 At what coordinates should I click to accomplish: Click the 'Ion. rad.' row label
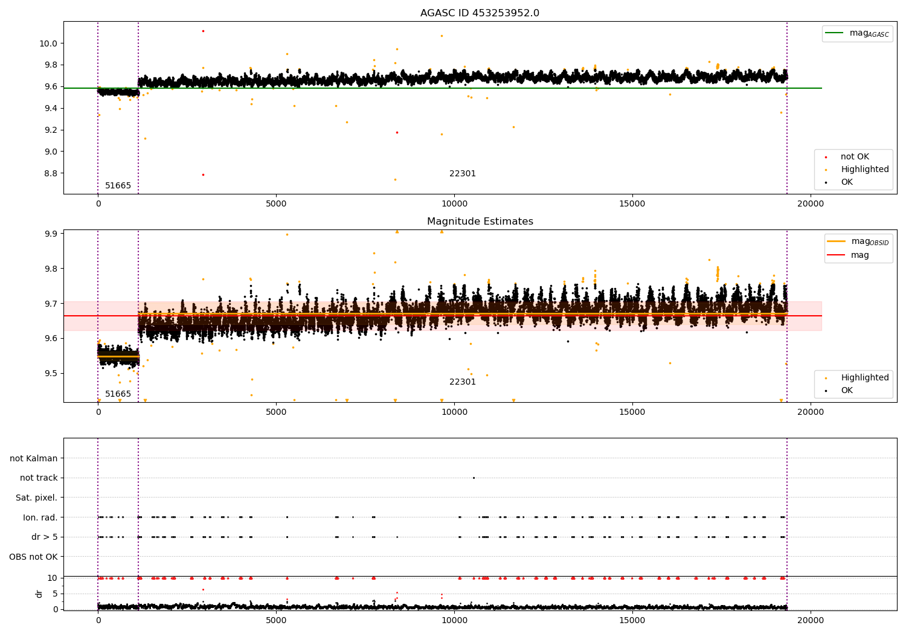point(40,517)
